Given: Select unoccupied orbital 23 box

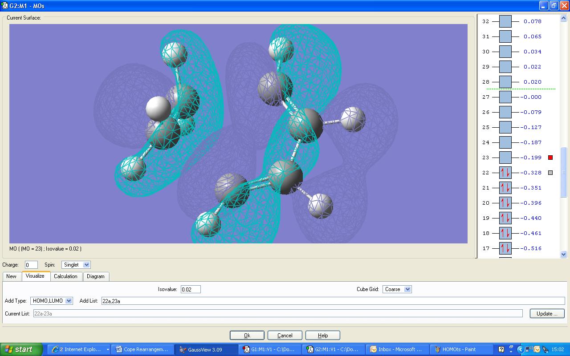Looking at the screenshot, I should coord(505,158).
